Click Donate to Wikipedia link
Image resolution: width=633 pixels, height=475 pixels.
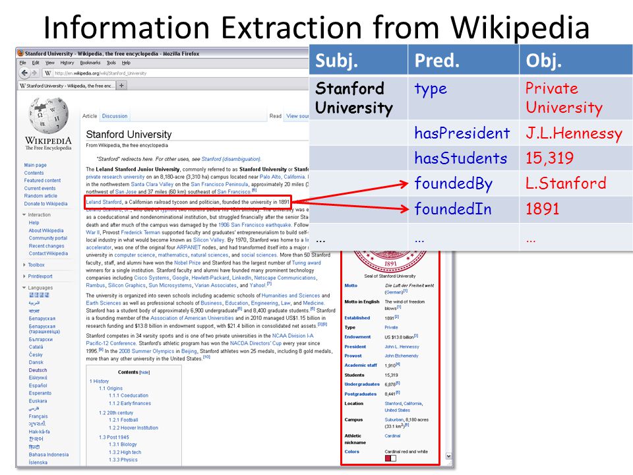[x=45, y=204]
